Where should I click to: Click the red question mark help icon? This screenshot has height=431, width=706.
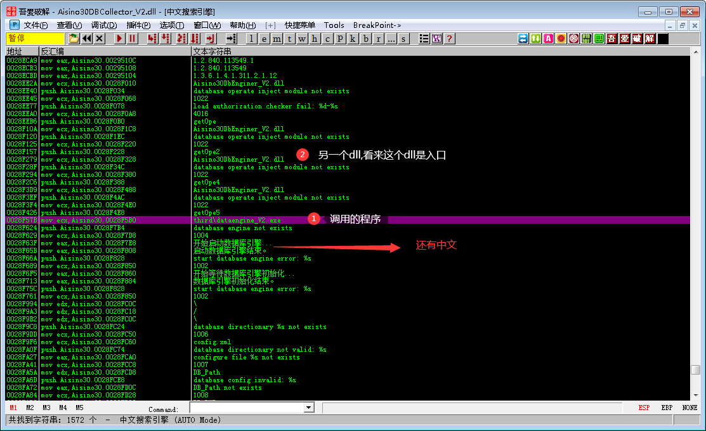click(x=450, y=38)
